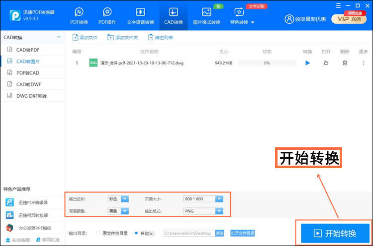Open the hamburger main menu icon
The height and width of the screenshot is (246, 373).
point(338,5)
